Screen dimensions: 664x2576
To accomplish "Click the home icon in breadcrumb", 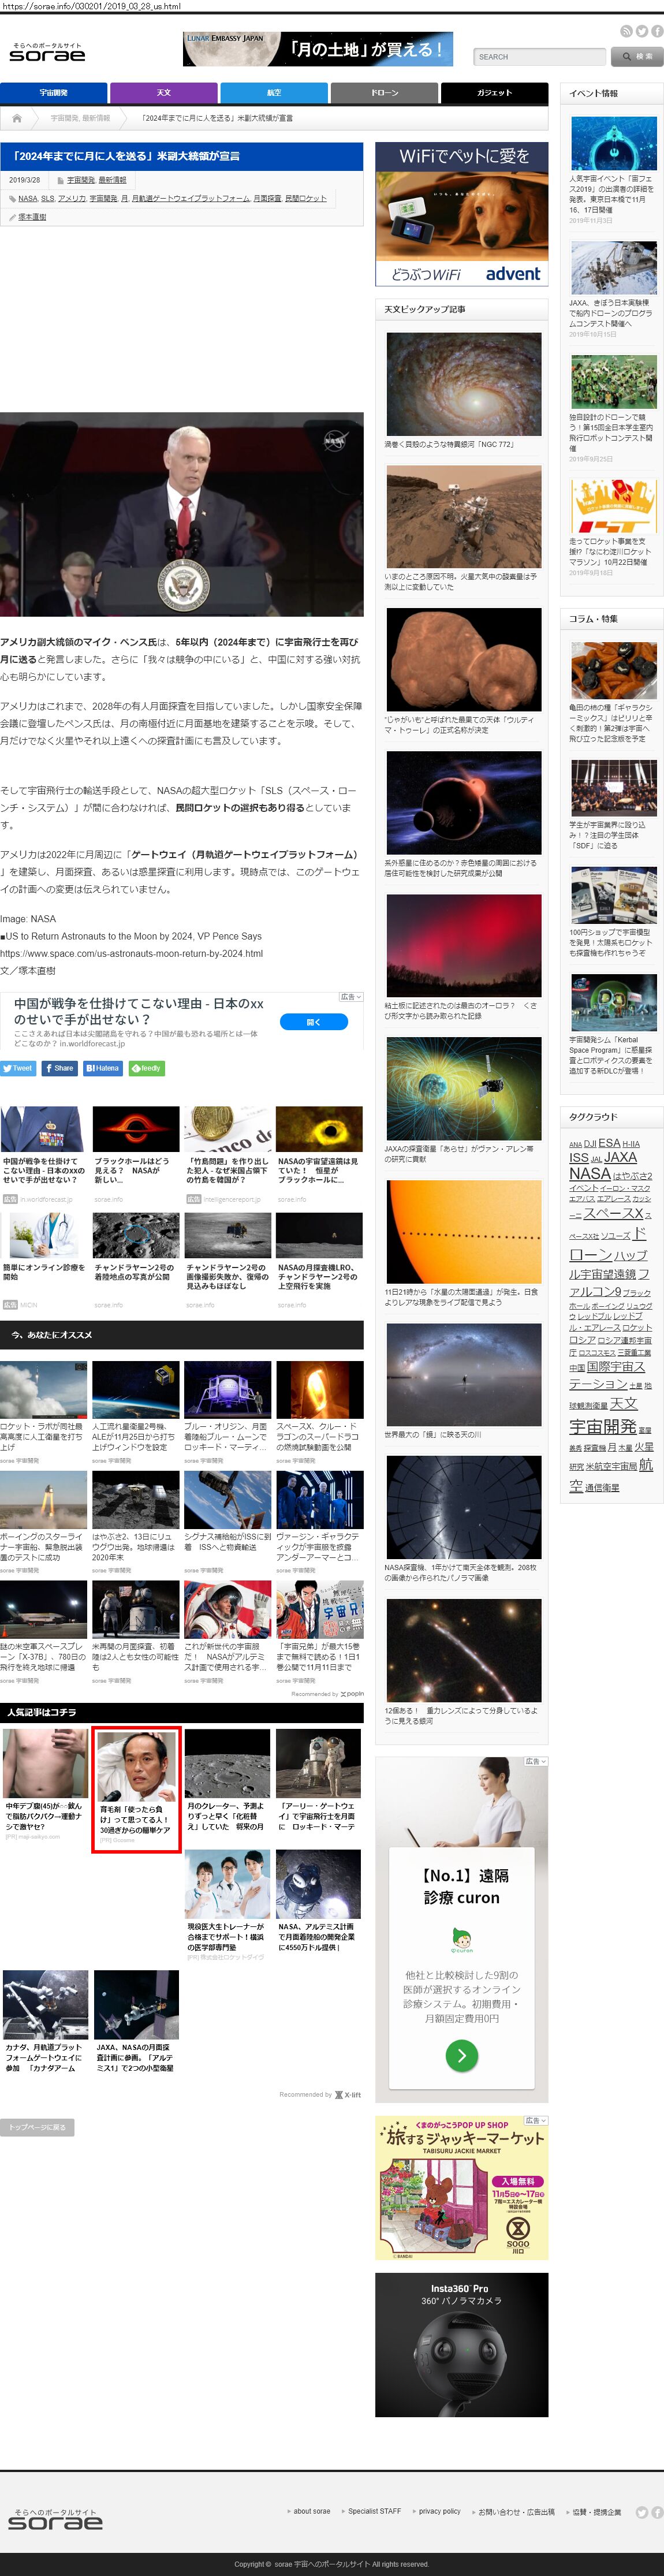I will (x=17, y=118).
